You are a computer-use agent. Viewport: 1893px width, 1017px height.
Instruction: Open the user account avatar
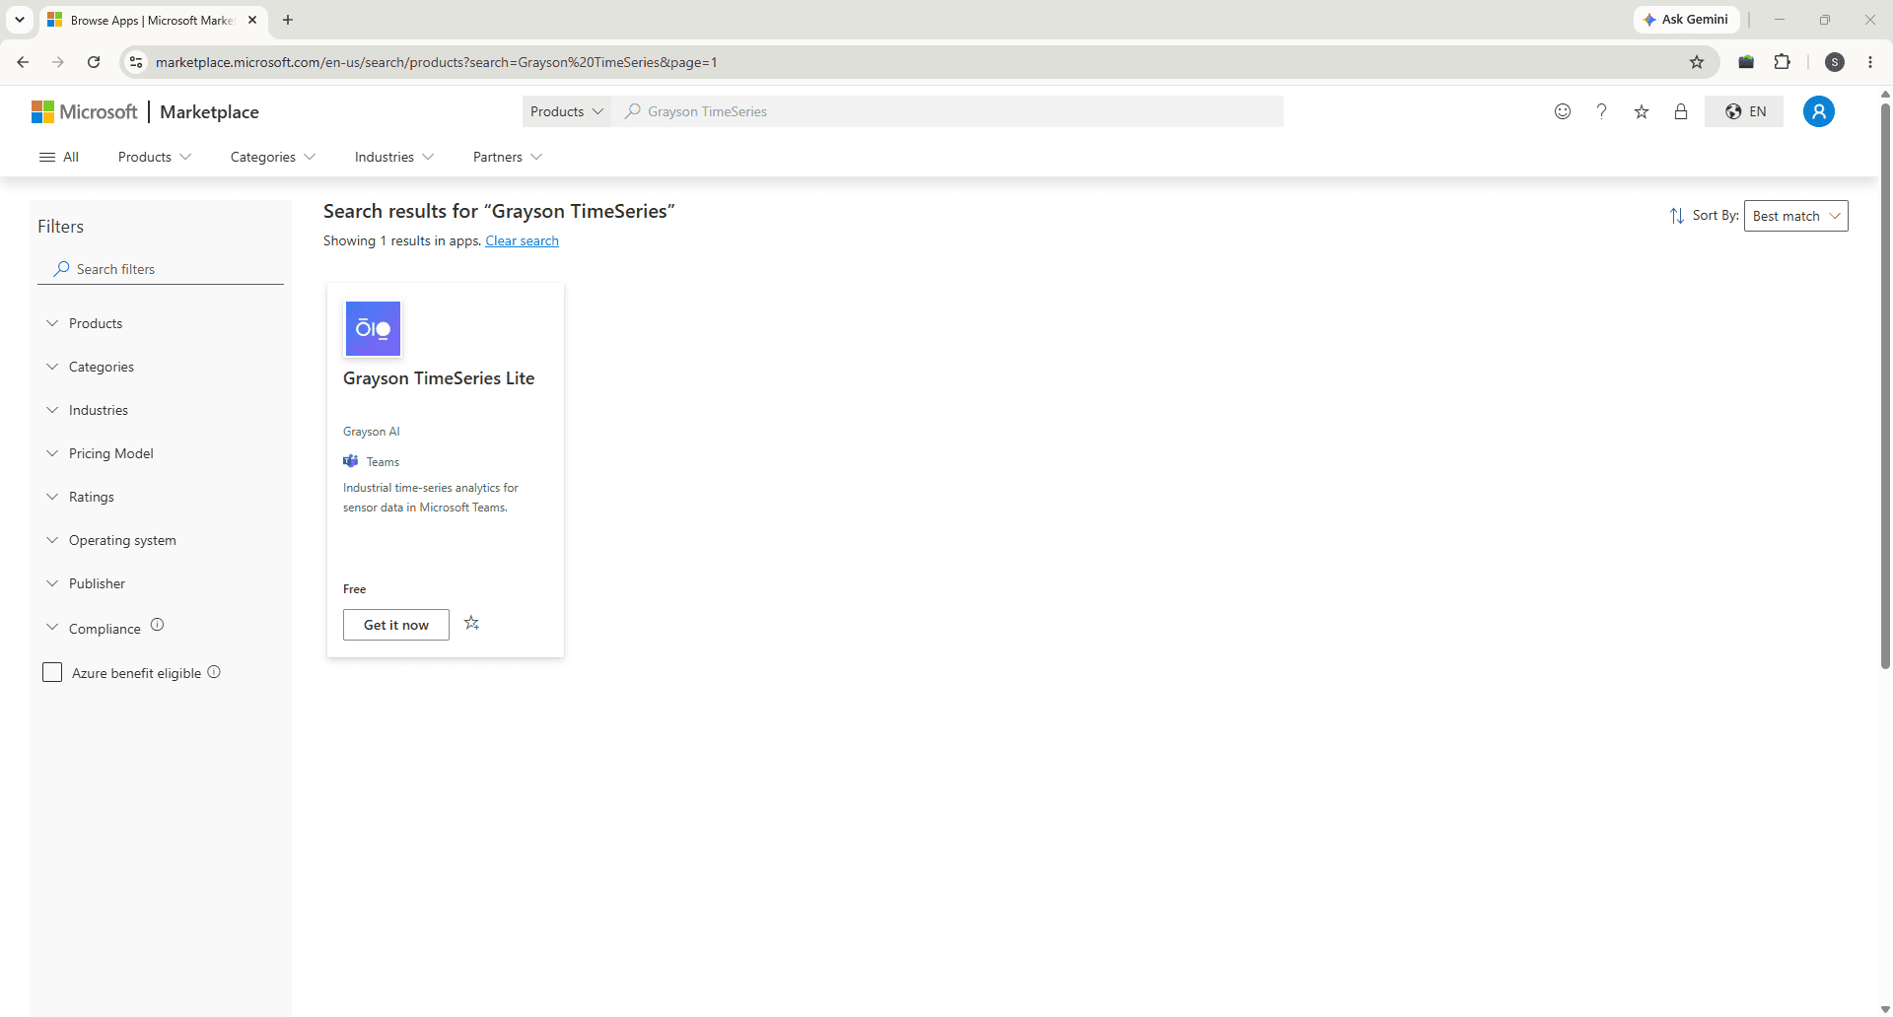pyautogui.click(x=1819, y=112)
